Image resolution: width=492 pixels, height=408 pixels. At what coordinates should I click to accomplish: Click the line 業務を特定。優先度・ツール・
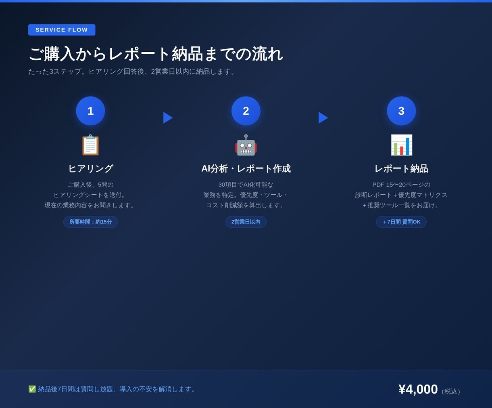246,195
